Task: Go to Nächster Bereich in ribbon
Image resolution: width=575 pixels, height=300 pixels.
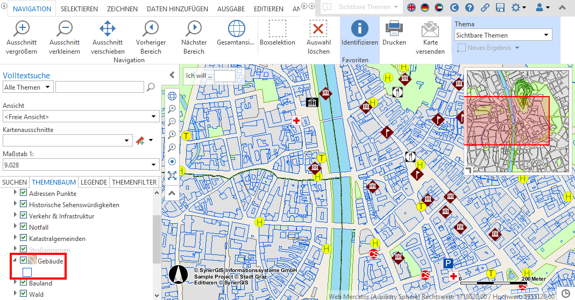Action: coord(194,38)
